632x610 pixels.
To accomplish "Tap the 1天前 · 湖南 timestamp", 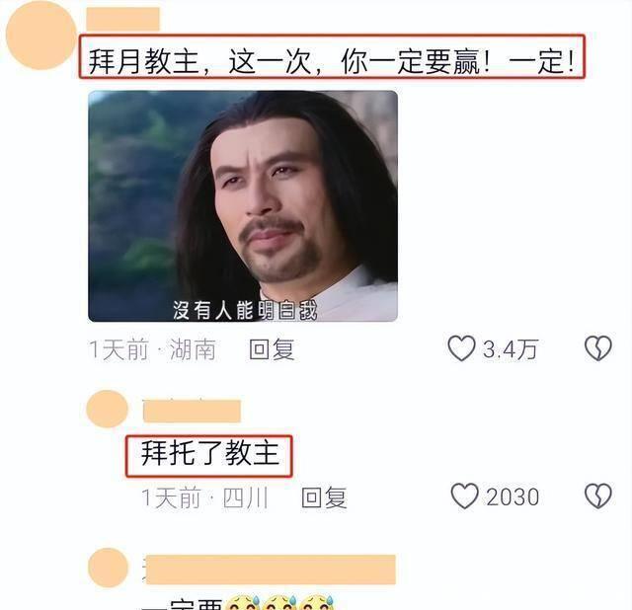I will click(x=152, y=349).
